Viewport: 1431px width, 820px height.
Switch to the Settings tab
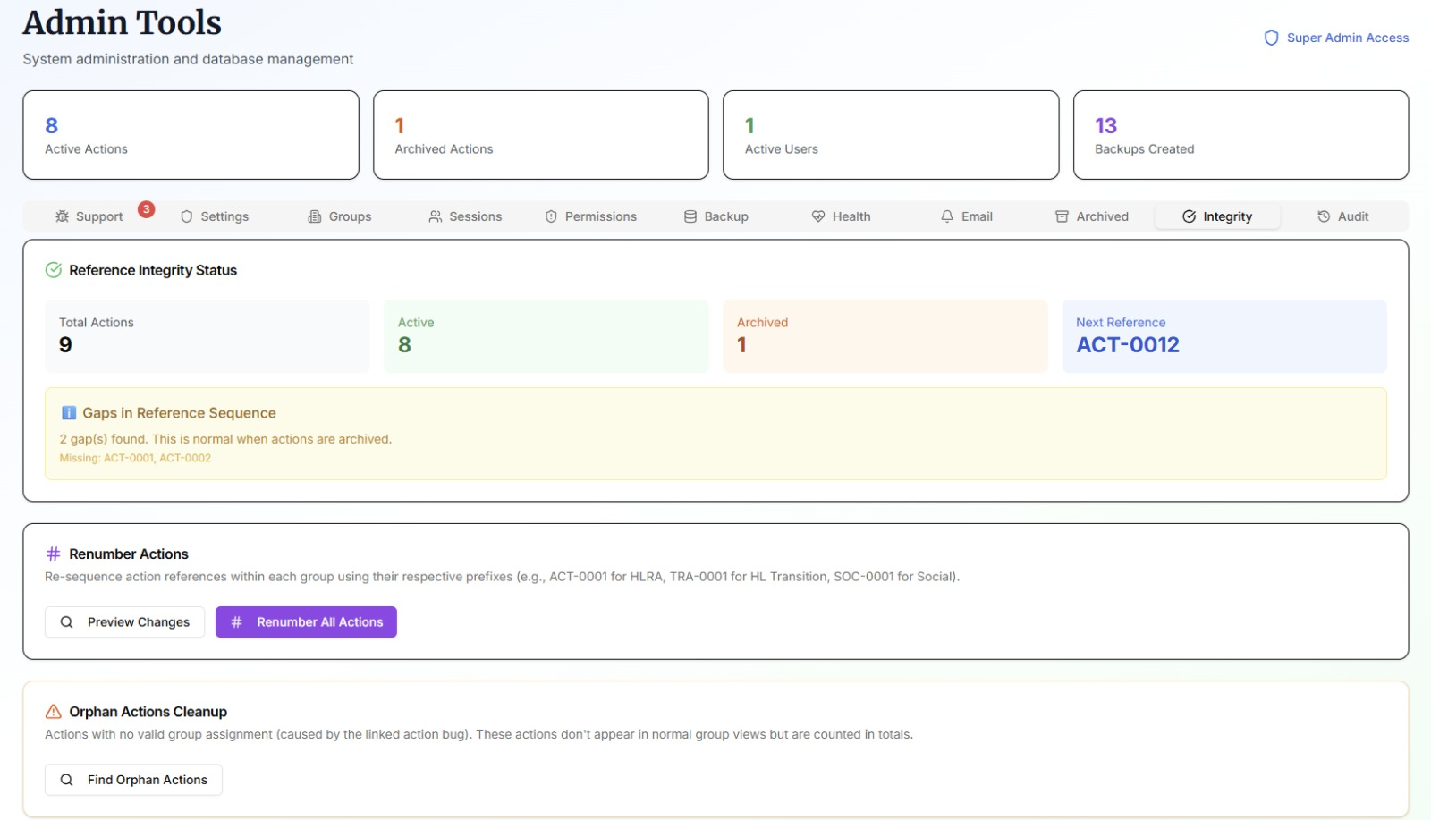(215, 216)
